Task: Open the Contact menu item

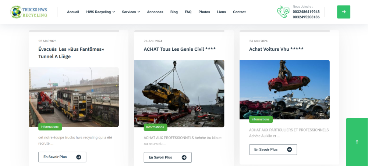Action: (239, 12)
